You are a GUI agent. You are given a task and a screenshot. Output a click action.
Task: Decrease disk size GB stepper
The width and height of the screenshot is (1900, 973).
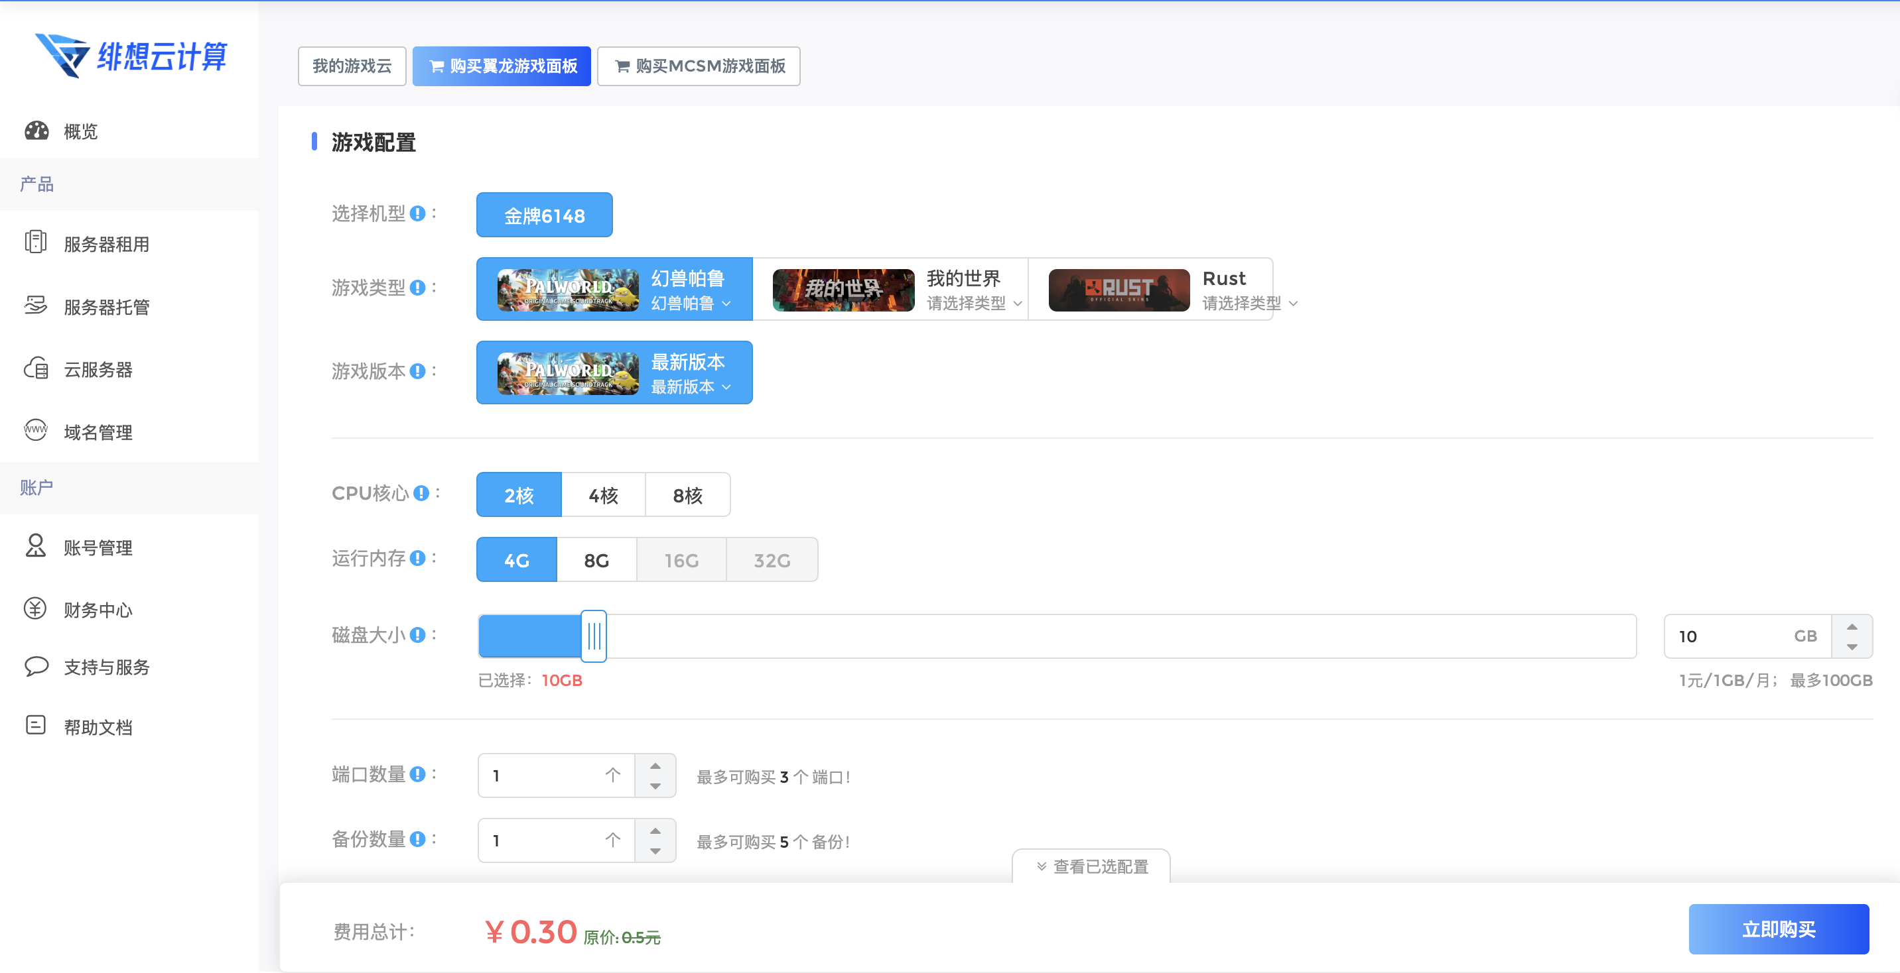point(1852,646)
